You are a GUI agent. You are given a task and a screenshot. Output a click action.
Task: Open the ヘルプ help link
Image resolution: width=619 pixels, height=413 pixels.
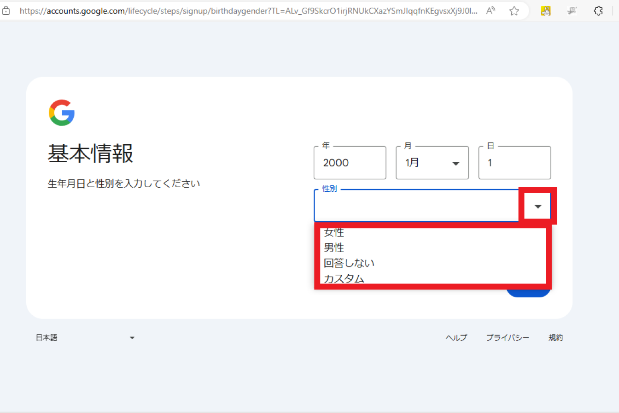click(x=456, y=337)
